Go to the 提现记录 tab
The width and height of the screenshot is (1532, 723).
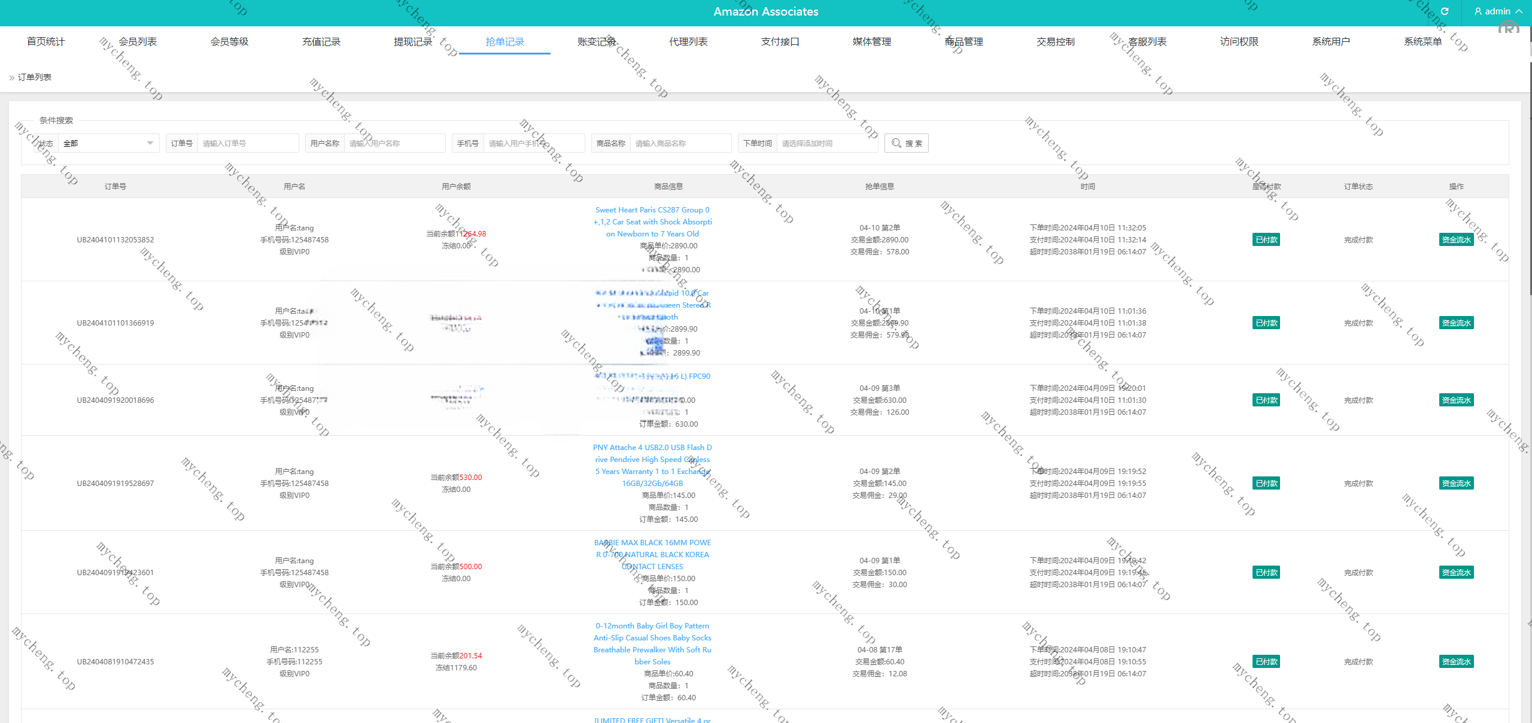tap(413, 41)
